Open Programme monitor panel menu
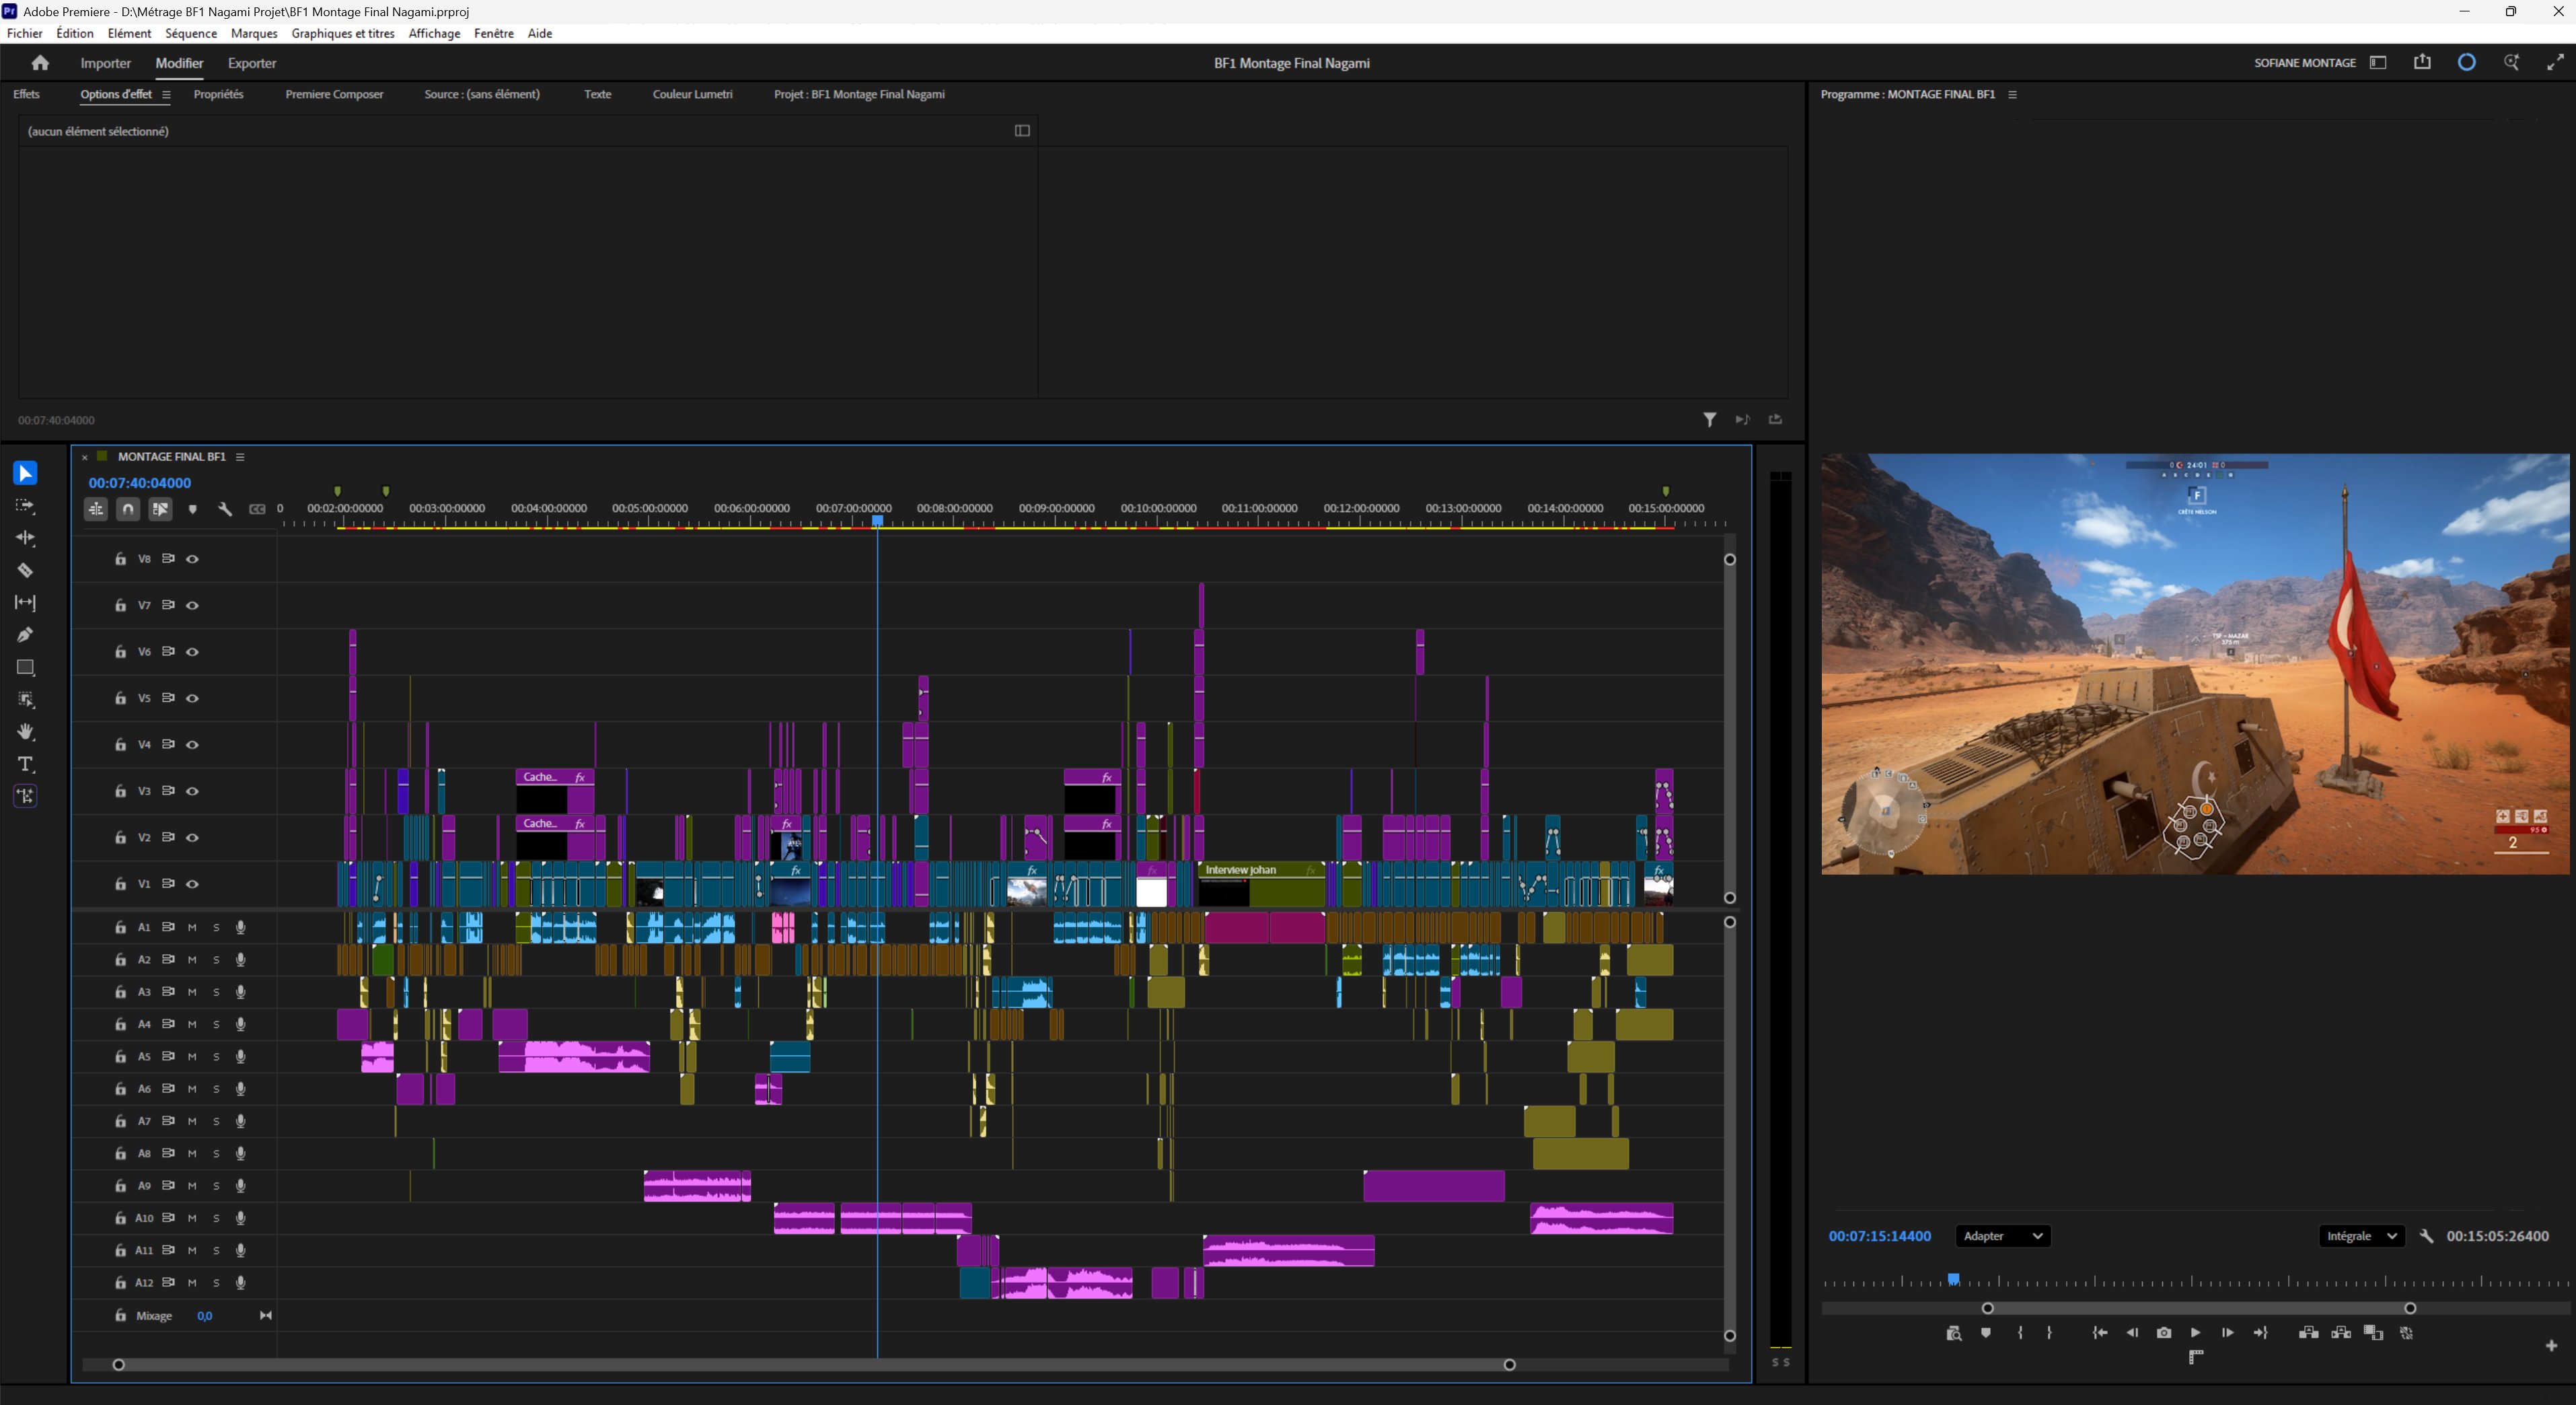This screenshot has height=1405, width=2576. [x=2012, y=95]
